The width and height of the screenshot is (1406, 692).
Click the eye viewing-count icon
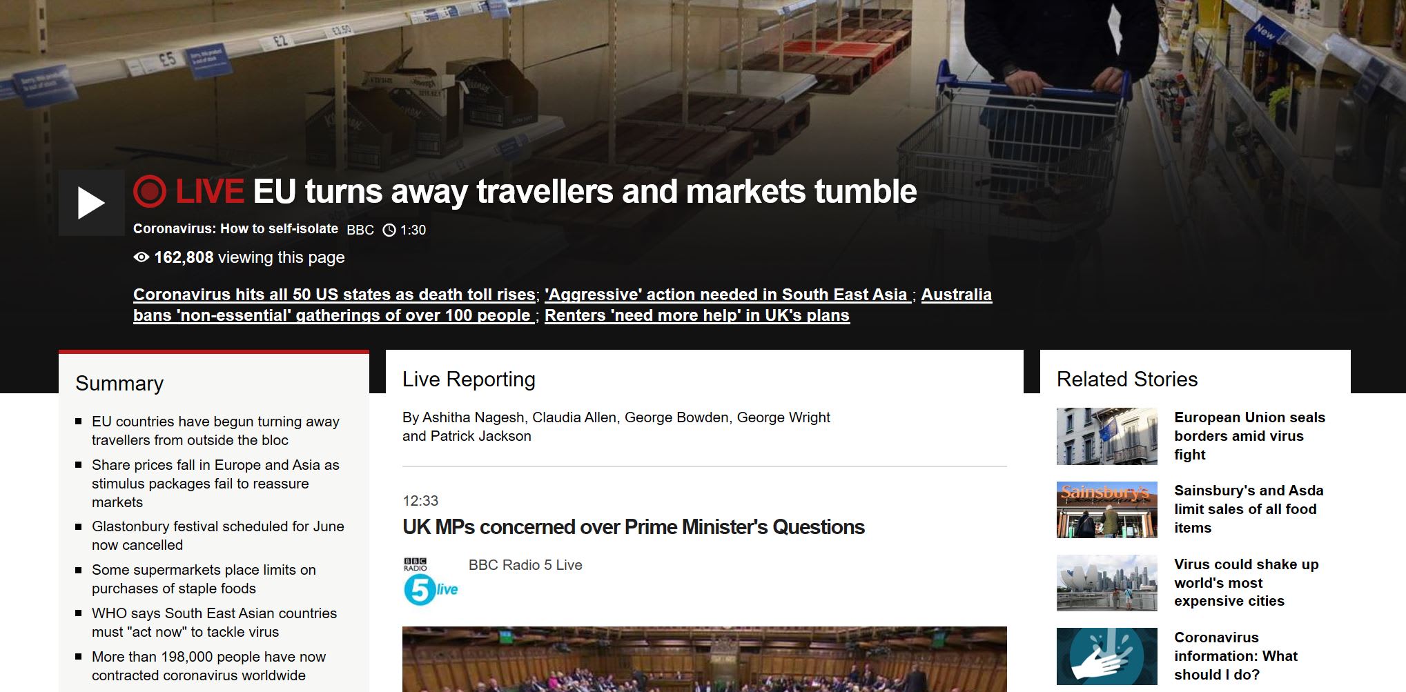141,257
